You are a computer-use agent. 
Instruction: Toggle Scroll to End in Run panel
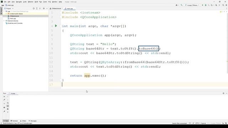click(x=8, y=106)
